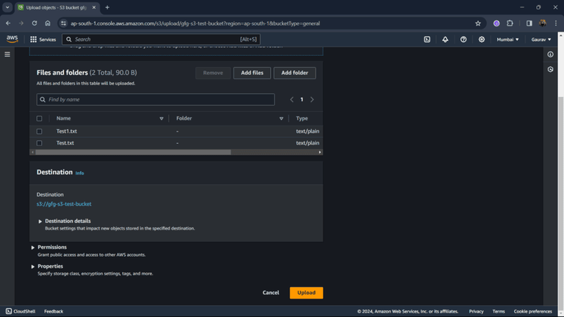Screen dimensions: 564x317
Task: Check the Test.txt row checkbox
Action: [39, 143]
